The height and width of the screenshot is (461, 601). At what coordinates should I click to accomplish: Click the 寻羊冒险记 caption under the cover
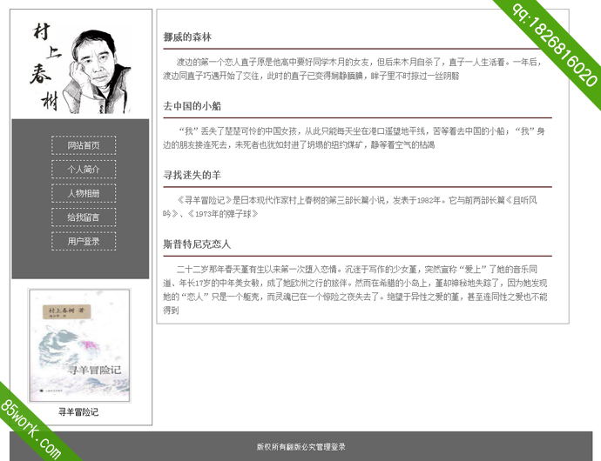[78, 412]
